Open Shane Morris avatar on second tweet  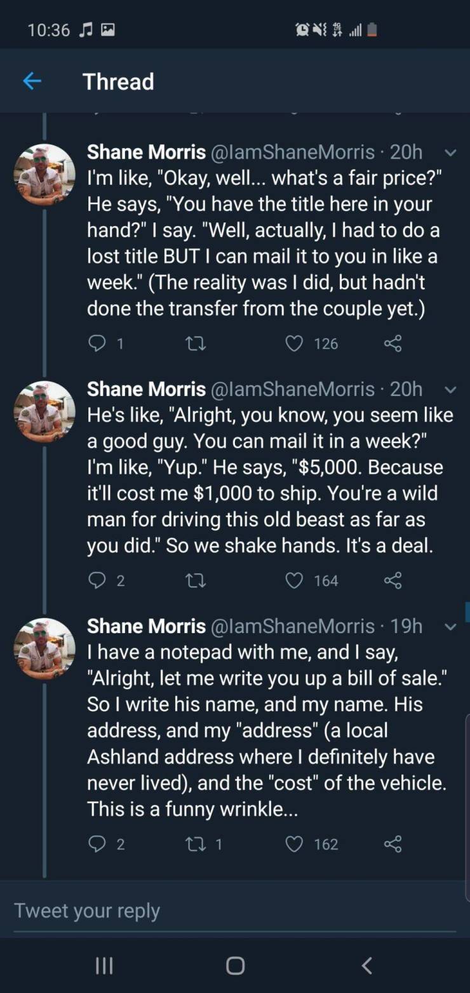(x=44, y=411)
